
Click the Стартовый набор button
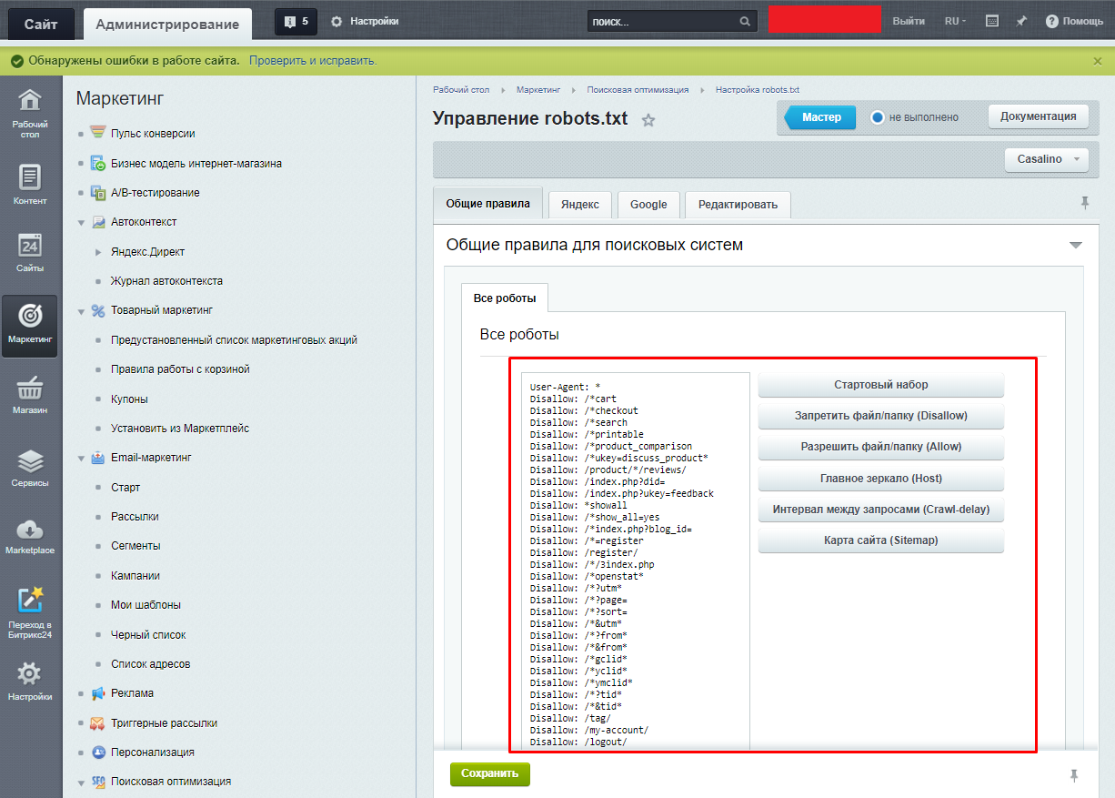point(881,385)
